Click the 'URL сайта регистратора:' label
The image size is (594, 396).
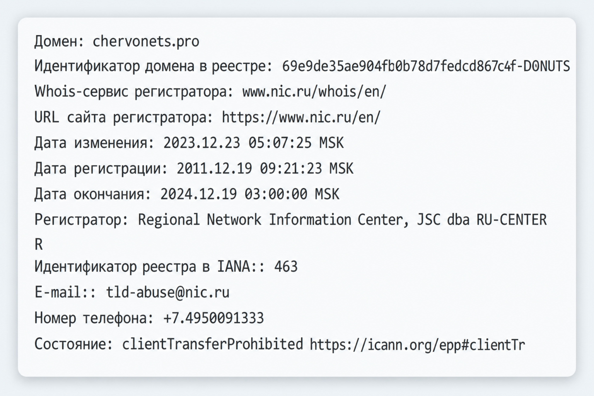(x=124, y=118)
